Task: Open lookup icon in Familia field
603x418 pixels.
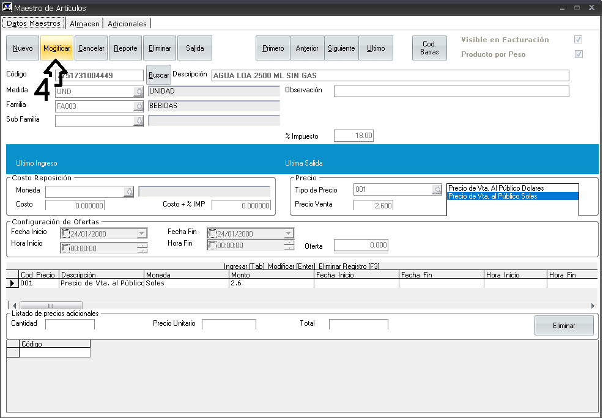Action: tap(138, 106)
